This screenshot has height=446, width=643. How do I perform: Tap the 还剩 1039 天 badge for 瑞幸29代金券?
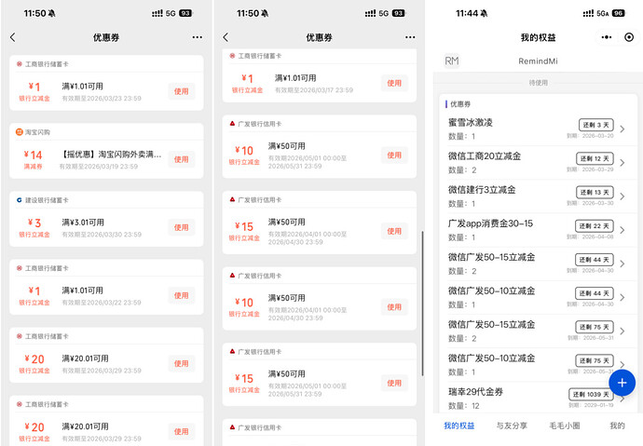(x=591, y=395)
